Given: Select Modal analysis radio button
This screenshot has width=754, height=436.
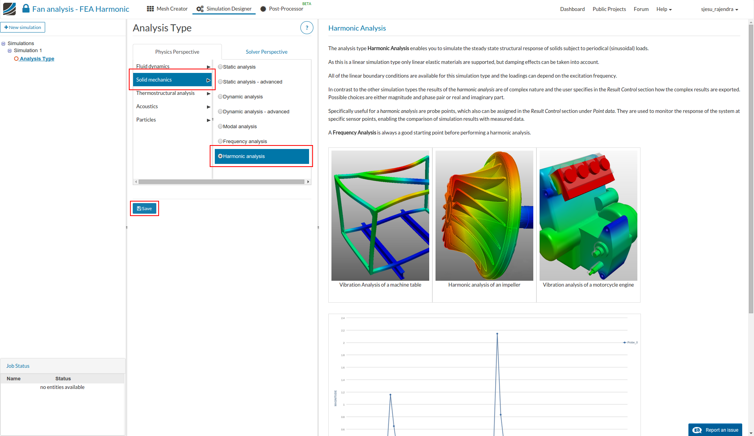Looking at the screenshot, I should [220, 126].
